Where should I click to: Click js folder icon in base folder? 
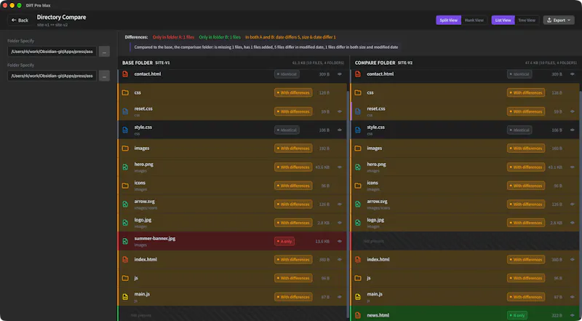click(x=125, y=278)
